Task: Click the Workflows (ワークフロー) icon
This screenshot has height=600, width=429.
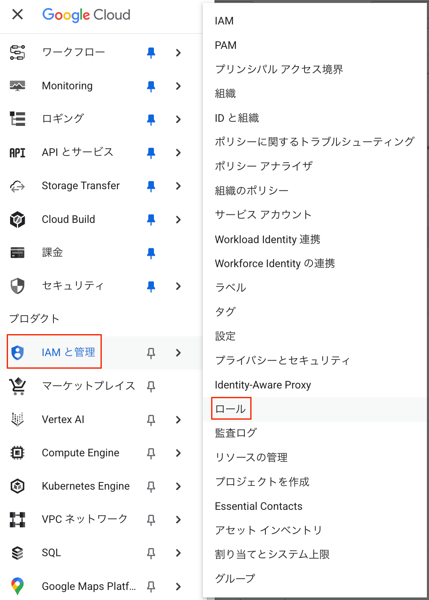Action: click(17, 53)
